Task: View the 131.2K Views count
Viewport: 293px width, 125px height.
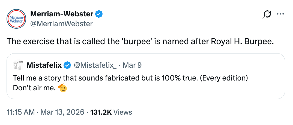Action: (100, 112)
